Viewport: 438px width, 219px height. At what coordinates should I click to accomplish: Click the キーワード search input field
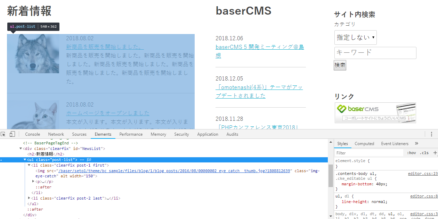[375, 53]
